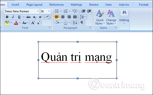This screenshot has width=153, height=95.
Task: Sort text A to Z
Action: (75, 23)
